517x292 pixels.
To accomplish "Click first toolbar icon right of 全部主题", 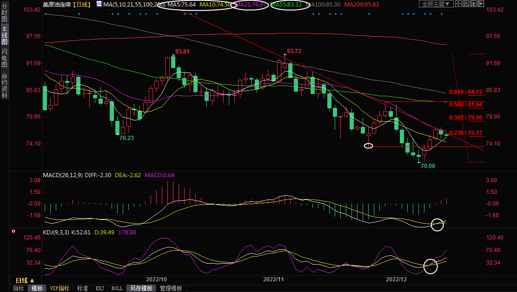I will (x=459, y=4).
